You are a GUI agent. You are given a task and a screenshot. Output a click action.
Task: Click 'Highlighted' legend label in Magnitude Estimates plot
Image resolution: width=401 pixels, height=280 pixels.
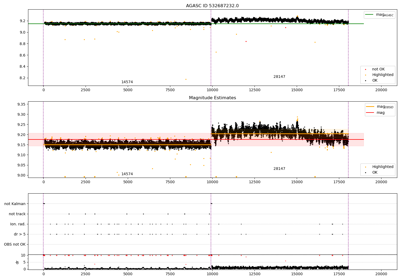pos(383,167)
